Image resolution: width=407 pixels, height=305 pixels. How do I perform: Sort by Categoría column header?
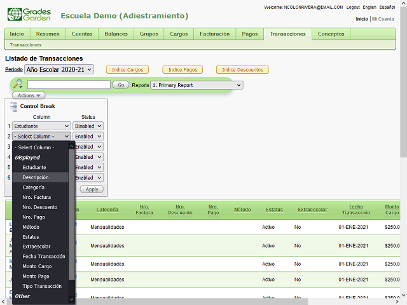point(107,210)
